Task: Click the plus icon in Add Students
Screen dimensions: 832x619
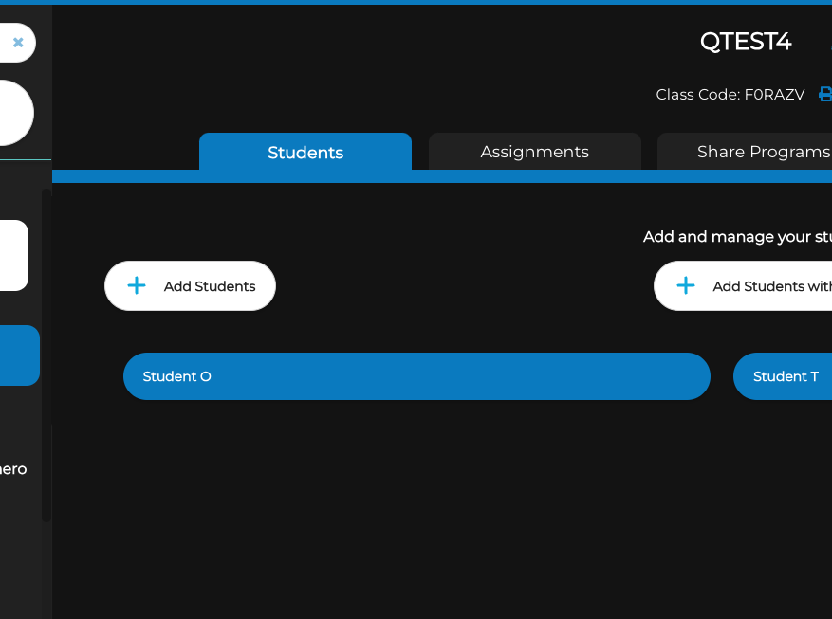Action: click(137, 285)
